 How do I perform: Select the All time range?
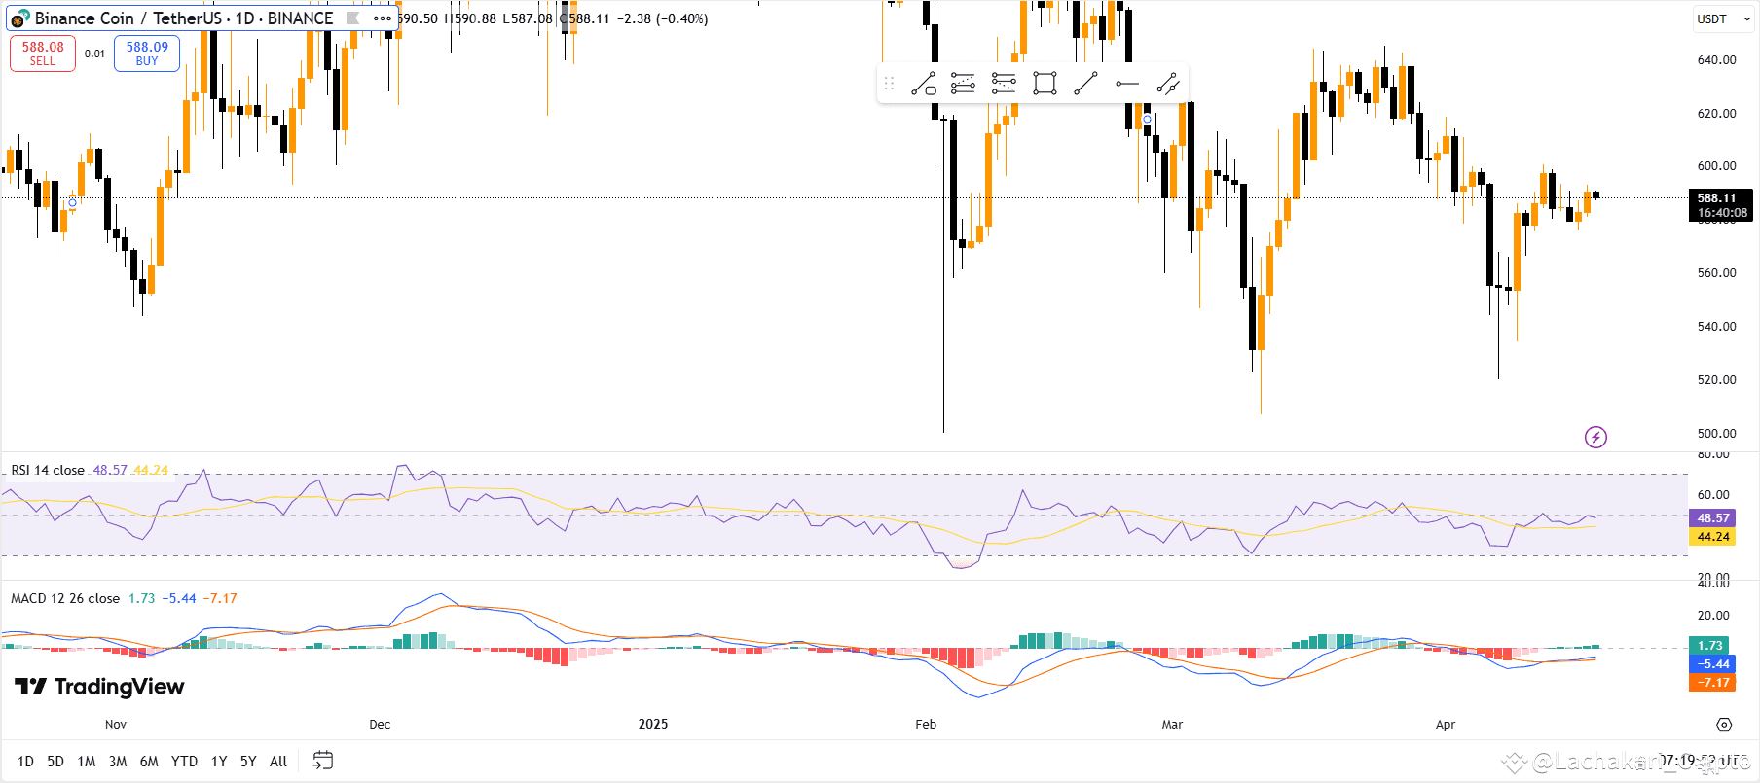click(278, 762)
